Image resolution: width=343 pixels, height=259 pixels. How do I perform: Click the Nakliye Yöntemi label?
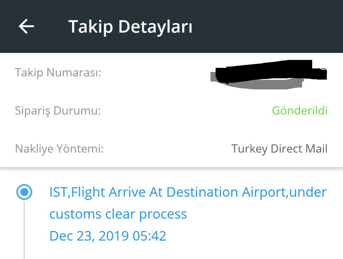59,149
